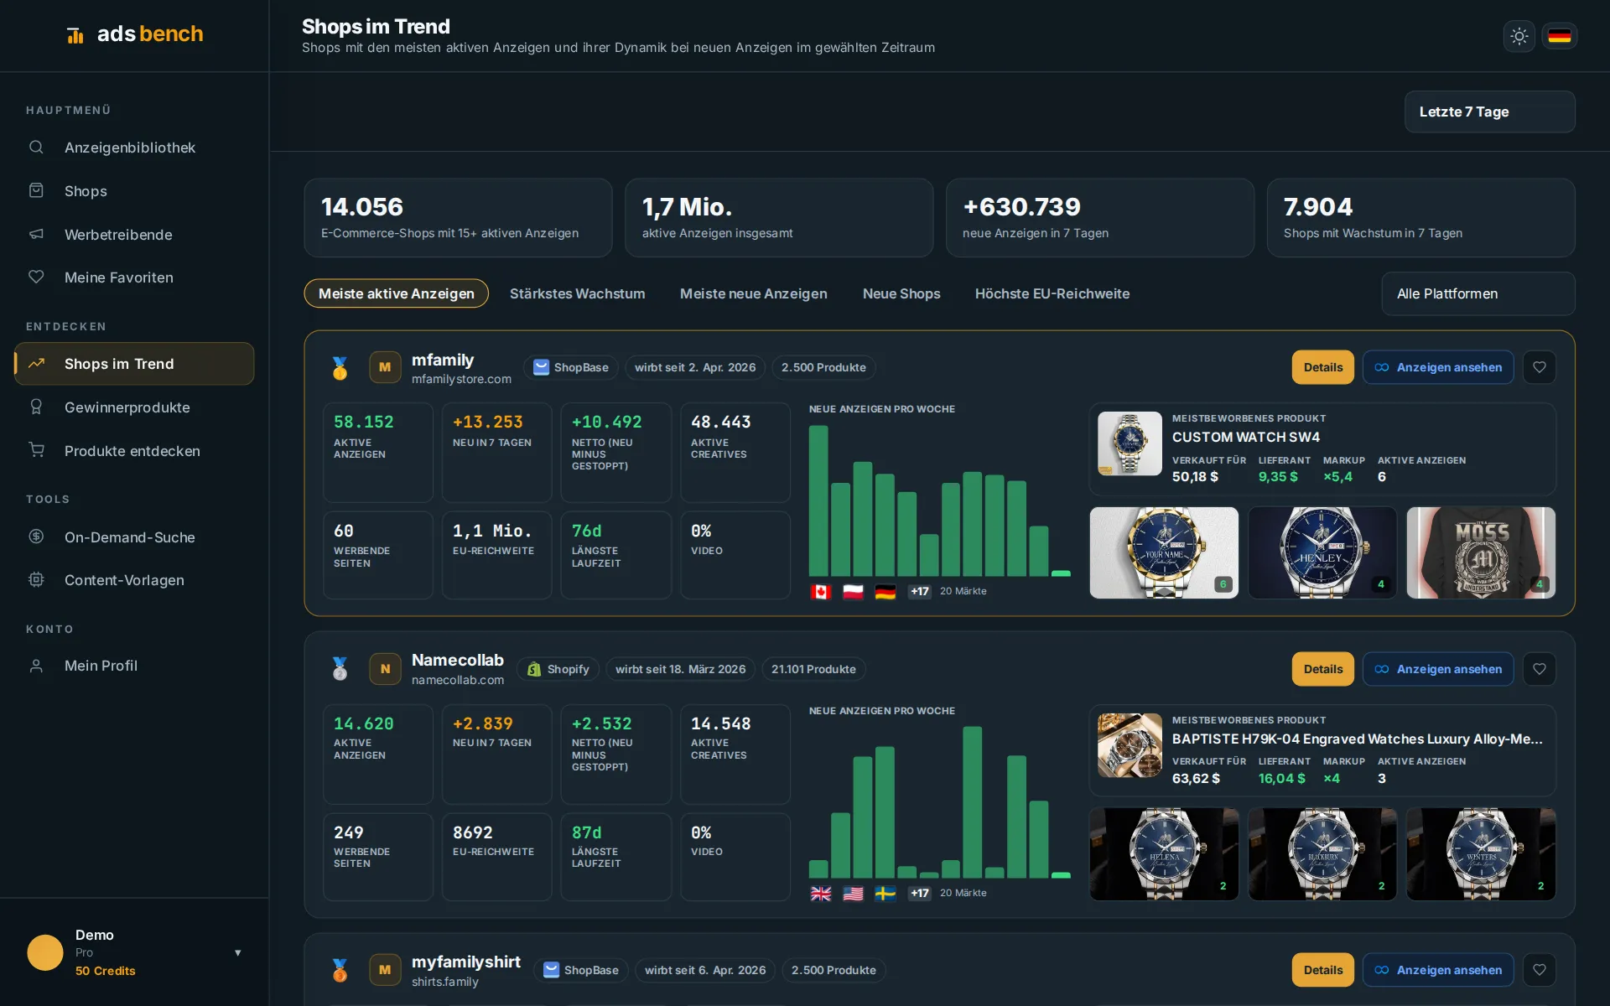Switch to the Meiste neue Anzeigen tab
Image resolution: width=1610 pixels, height=1006 pixels.
tap(753, 293)
